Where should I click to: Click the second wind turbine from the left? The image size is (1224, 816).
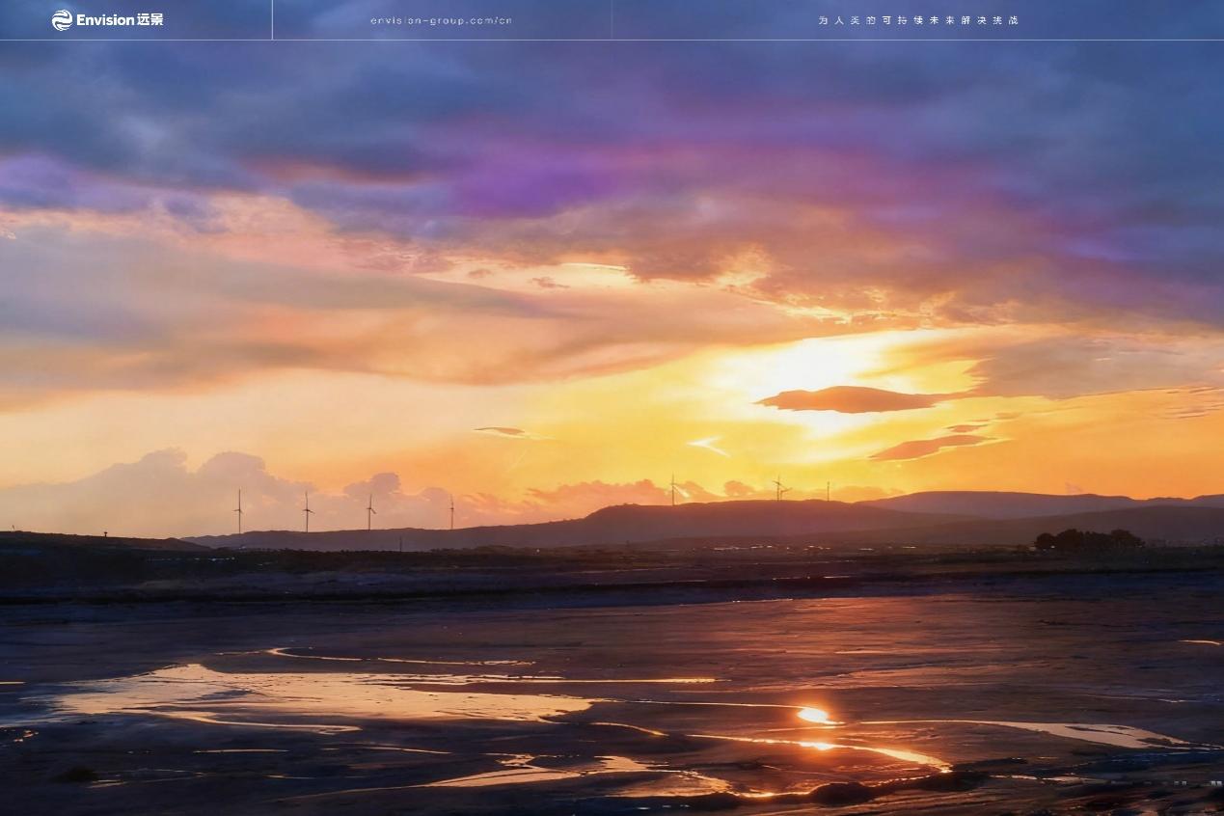(307, 512)
